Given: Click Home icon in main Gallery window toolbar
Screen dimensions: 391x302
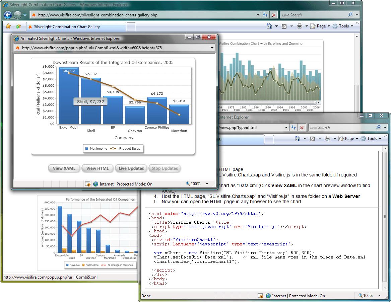Looking at the screenshot, I should tap(269, 26).
